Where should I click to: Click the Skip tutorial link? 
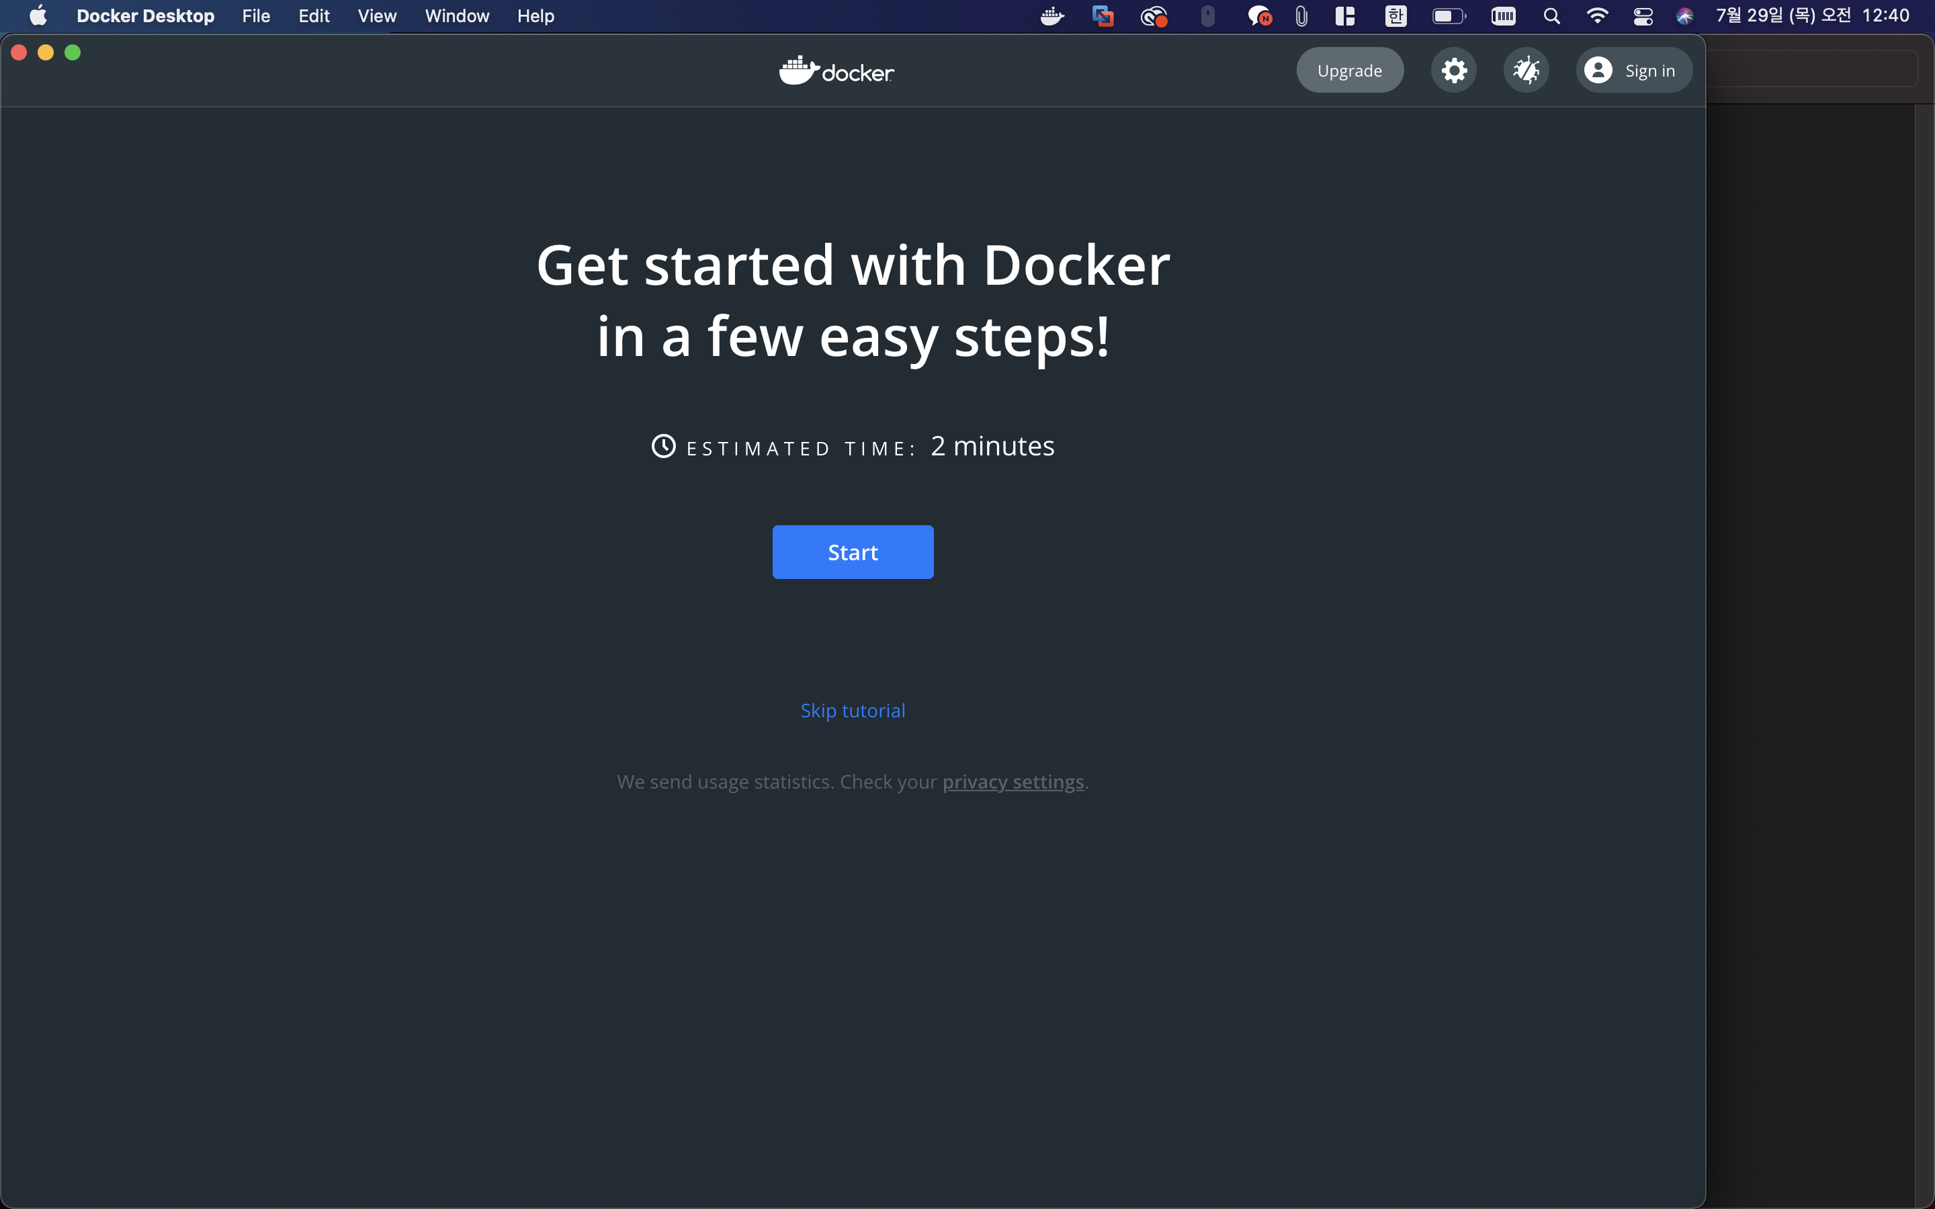pos(853,711)
